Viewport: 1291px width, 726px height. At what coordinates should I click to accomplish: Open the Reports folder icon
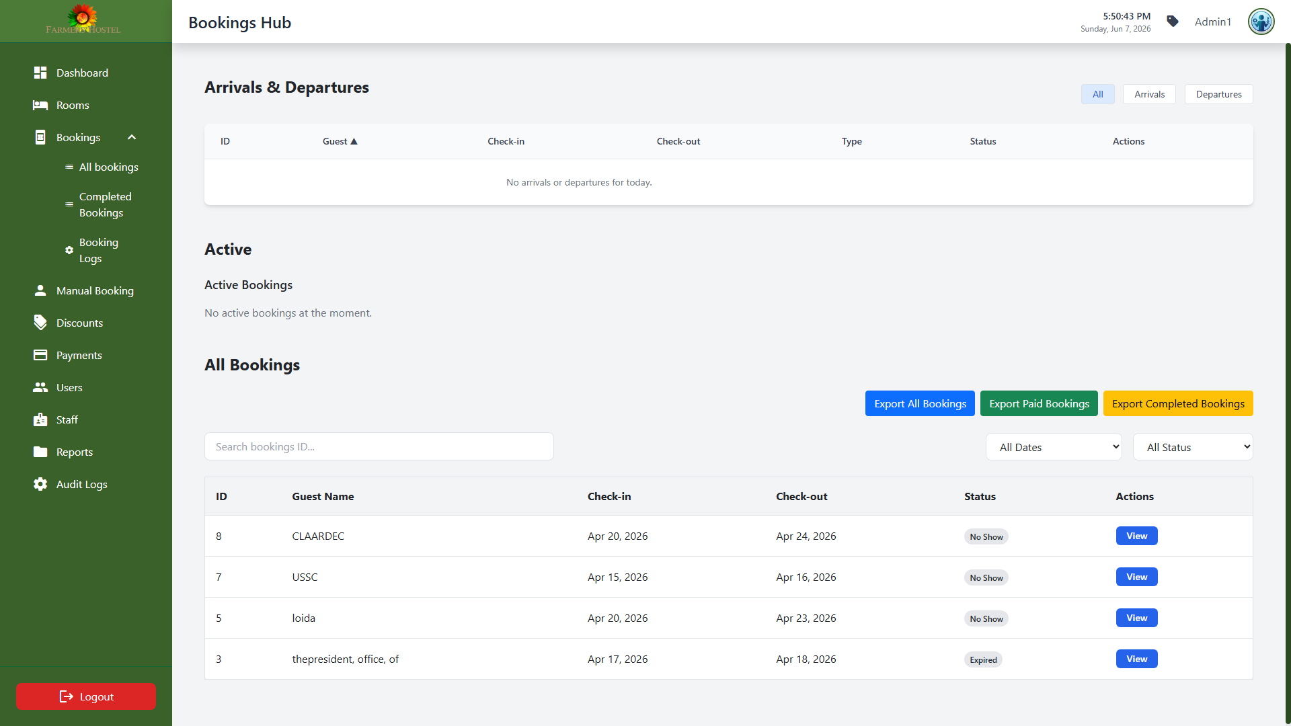[x=40, y=452]
